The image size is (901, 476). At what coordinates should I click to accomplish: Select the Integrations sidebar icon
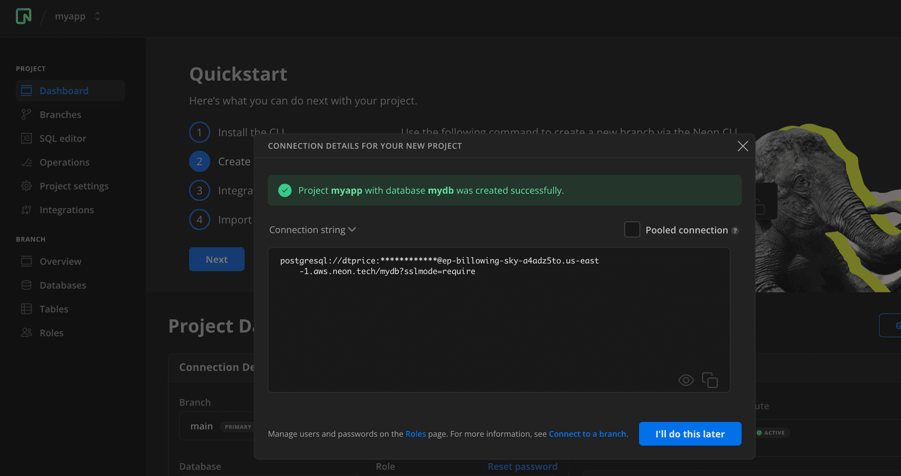pos(27,209)
